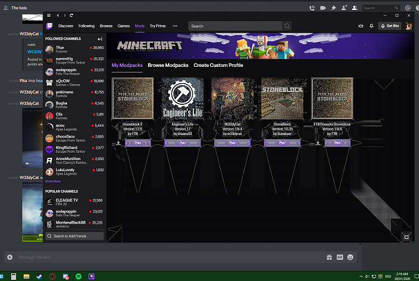Click the Twitch search magnifier button

287,26
